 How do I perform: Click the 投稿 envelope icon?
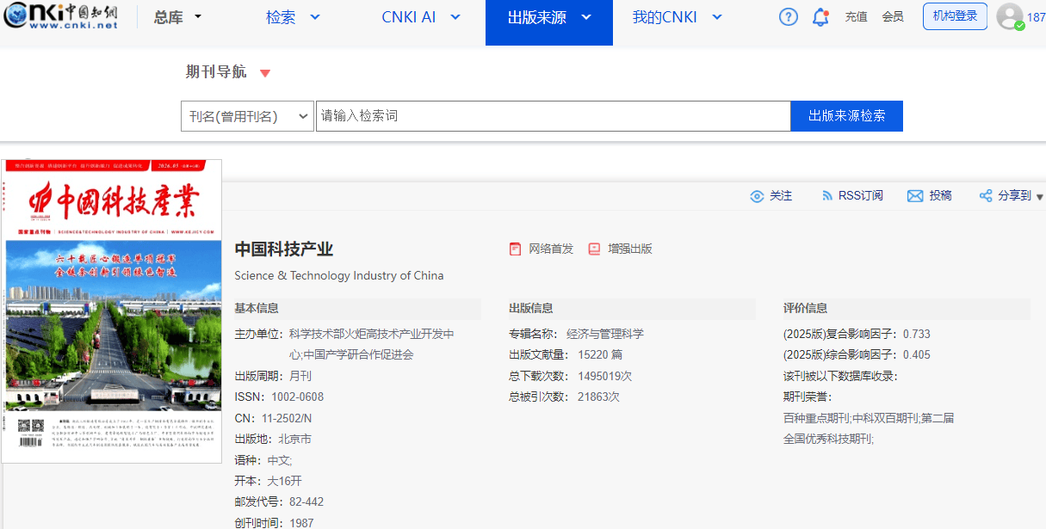(915, 196)
